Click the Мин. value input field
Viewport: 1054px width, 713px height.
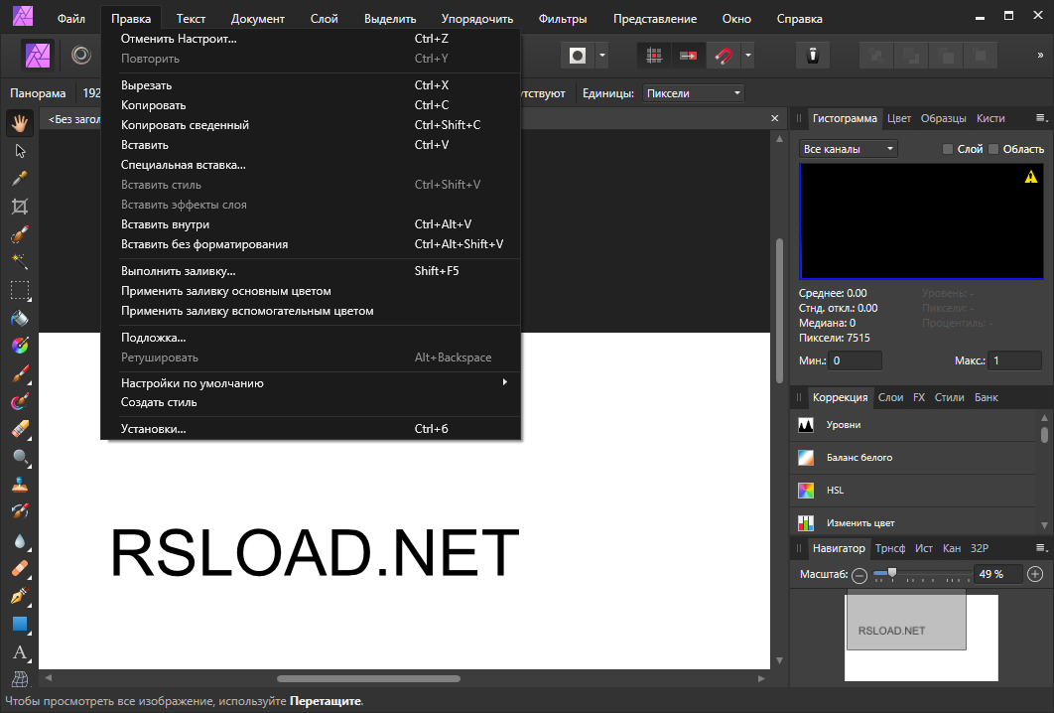856,360
